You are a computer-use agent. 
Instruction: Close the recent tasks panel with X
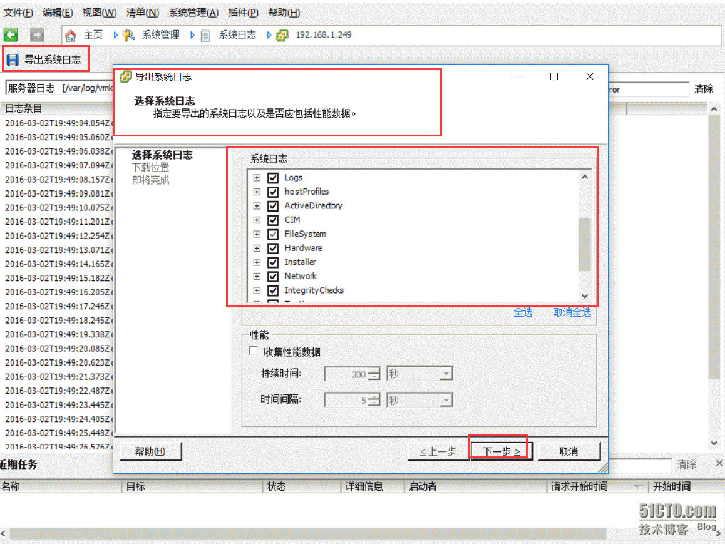point(719,463)
